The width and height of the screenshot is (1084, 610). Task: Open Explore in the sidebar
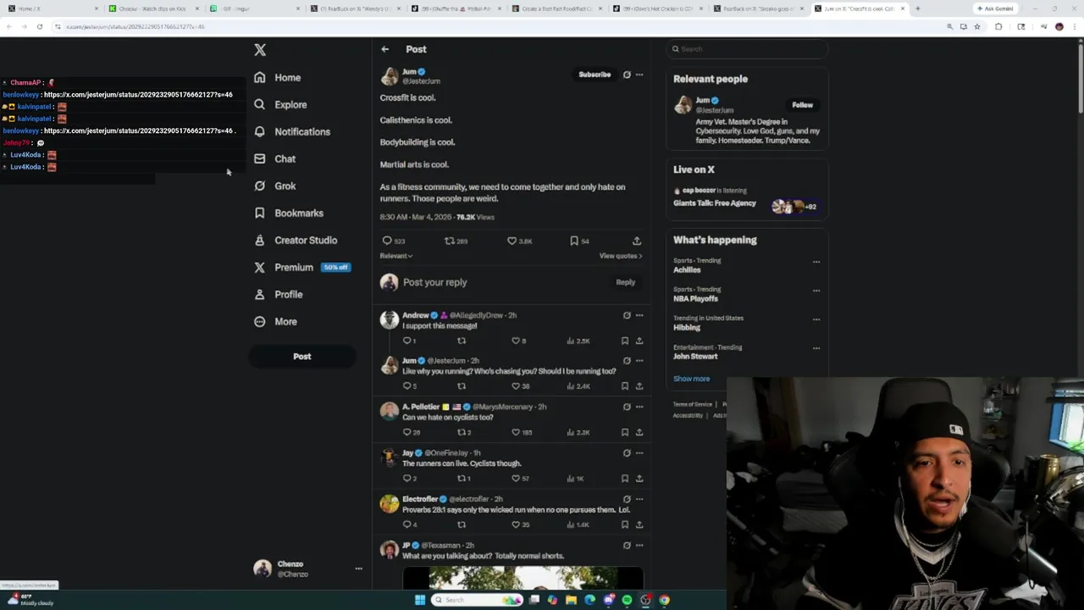click(x=280, y=104)
